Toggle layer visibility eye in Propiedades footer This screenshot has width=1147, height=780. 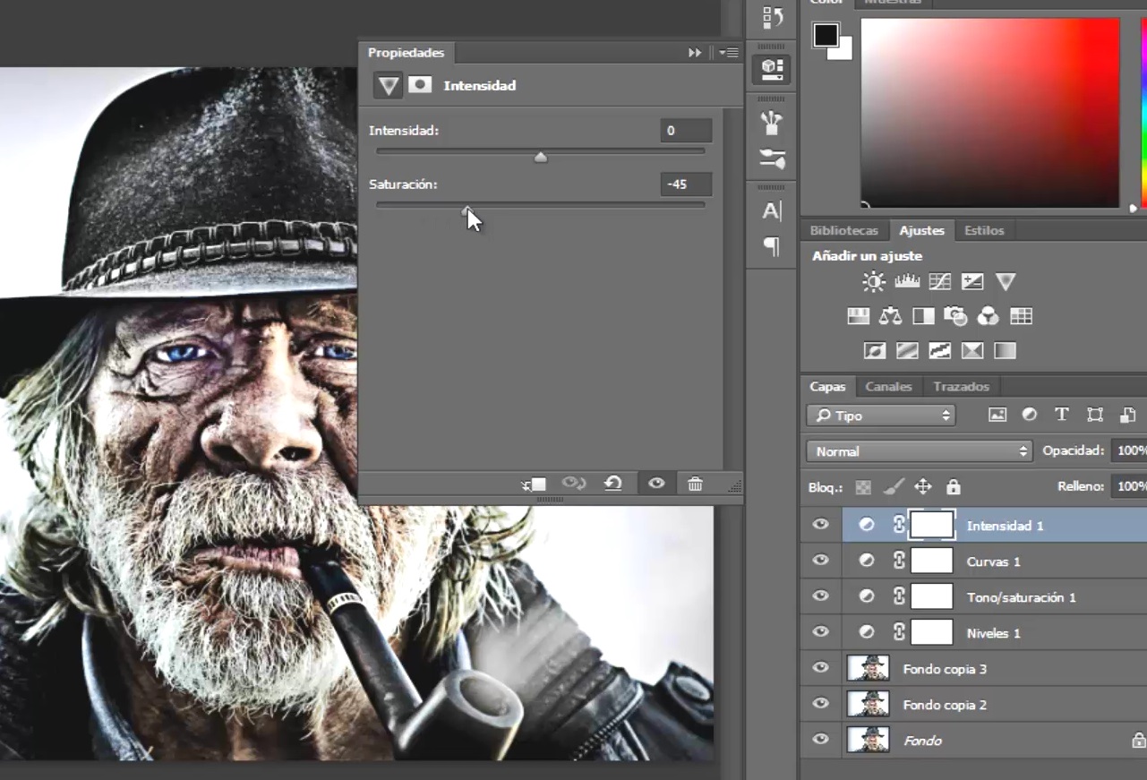[656, 484]
